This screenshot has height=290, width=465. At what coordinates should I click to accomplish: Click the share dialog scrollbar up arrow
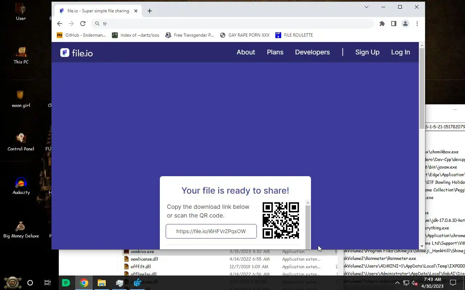308,203
